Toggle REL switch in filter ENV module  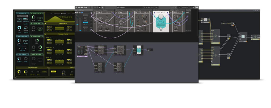(125, 23)
